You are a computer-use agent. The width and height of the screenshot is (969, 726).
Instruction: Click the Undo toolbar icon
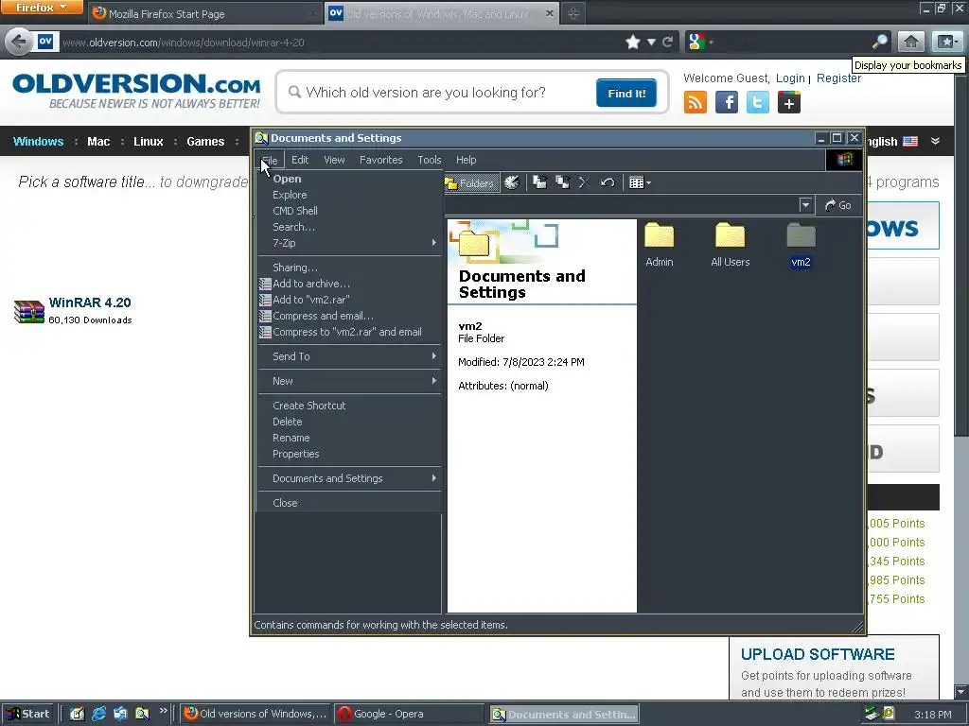tap(608, 182)
